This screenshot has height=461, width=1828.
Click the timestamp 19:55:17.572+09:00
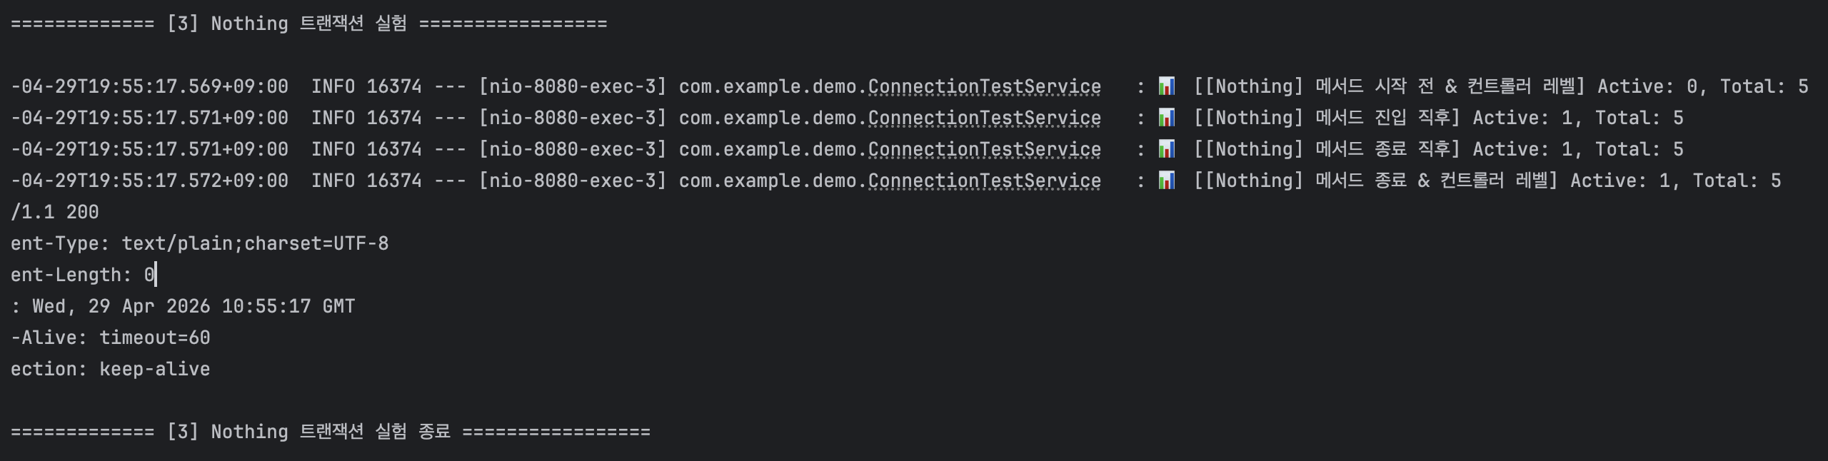click(x=154, y=181)
